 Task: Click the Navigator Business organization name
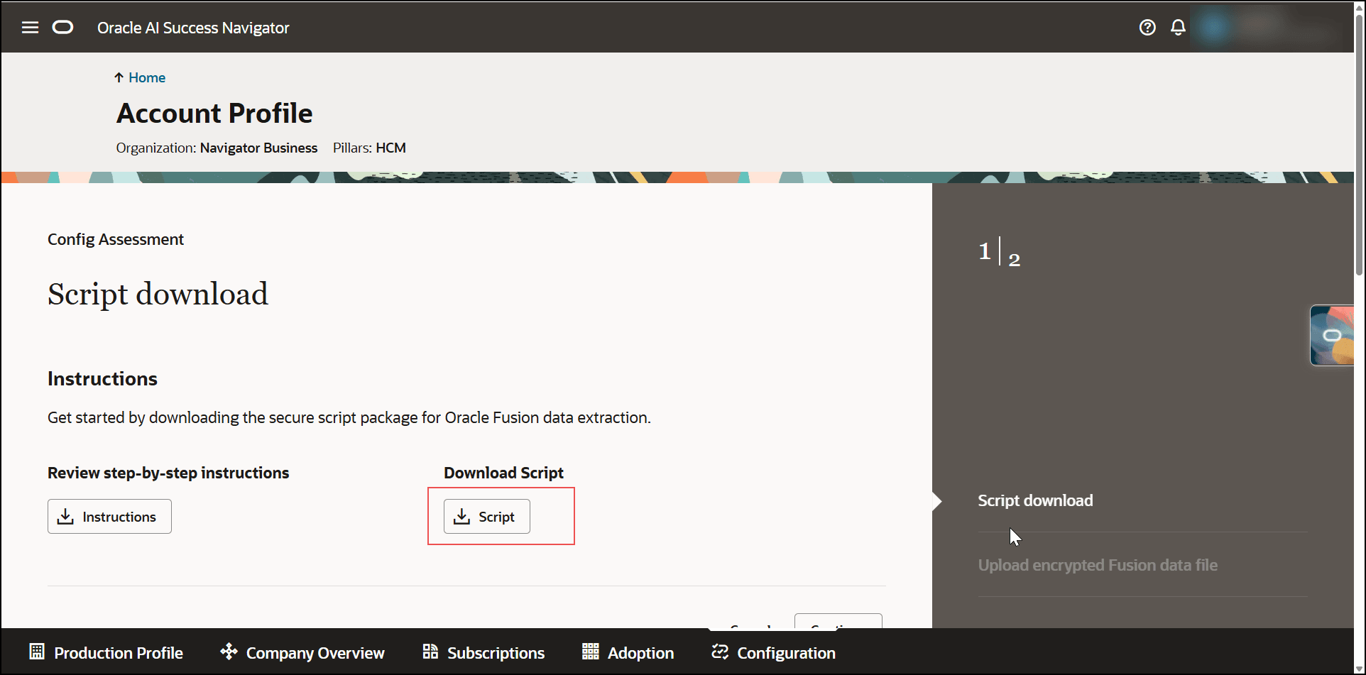pos(258,148)
